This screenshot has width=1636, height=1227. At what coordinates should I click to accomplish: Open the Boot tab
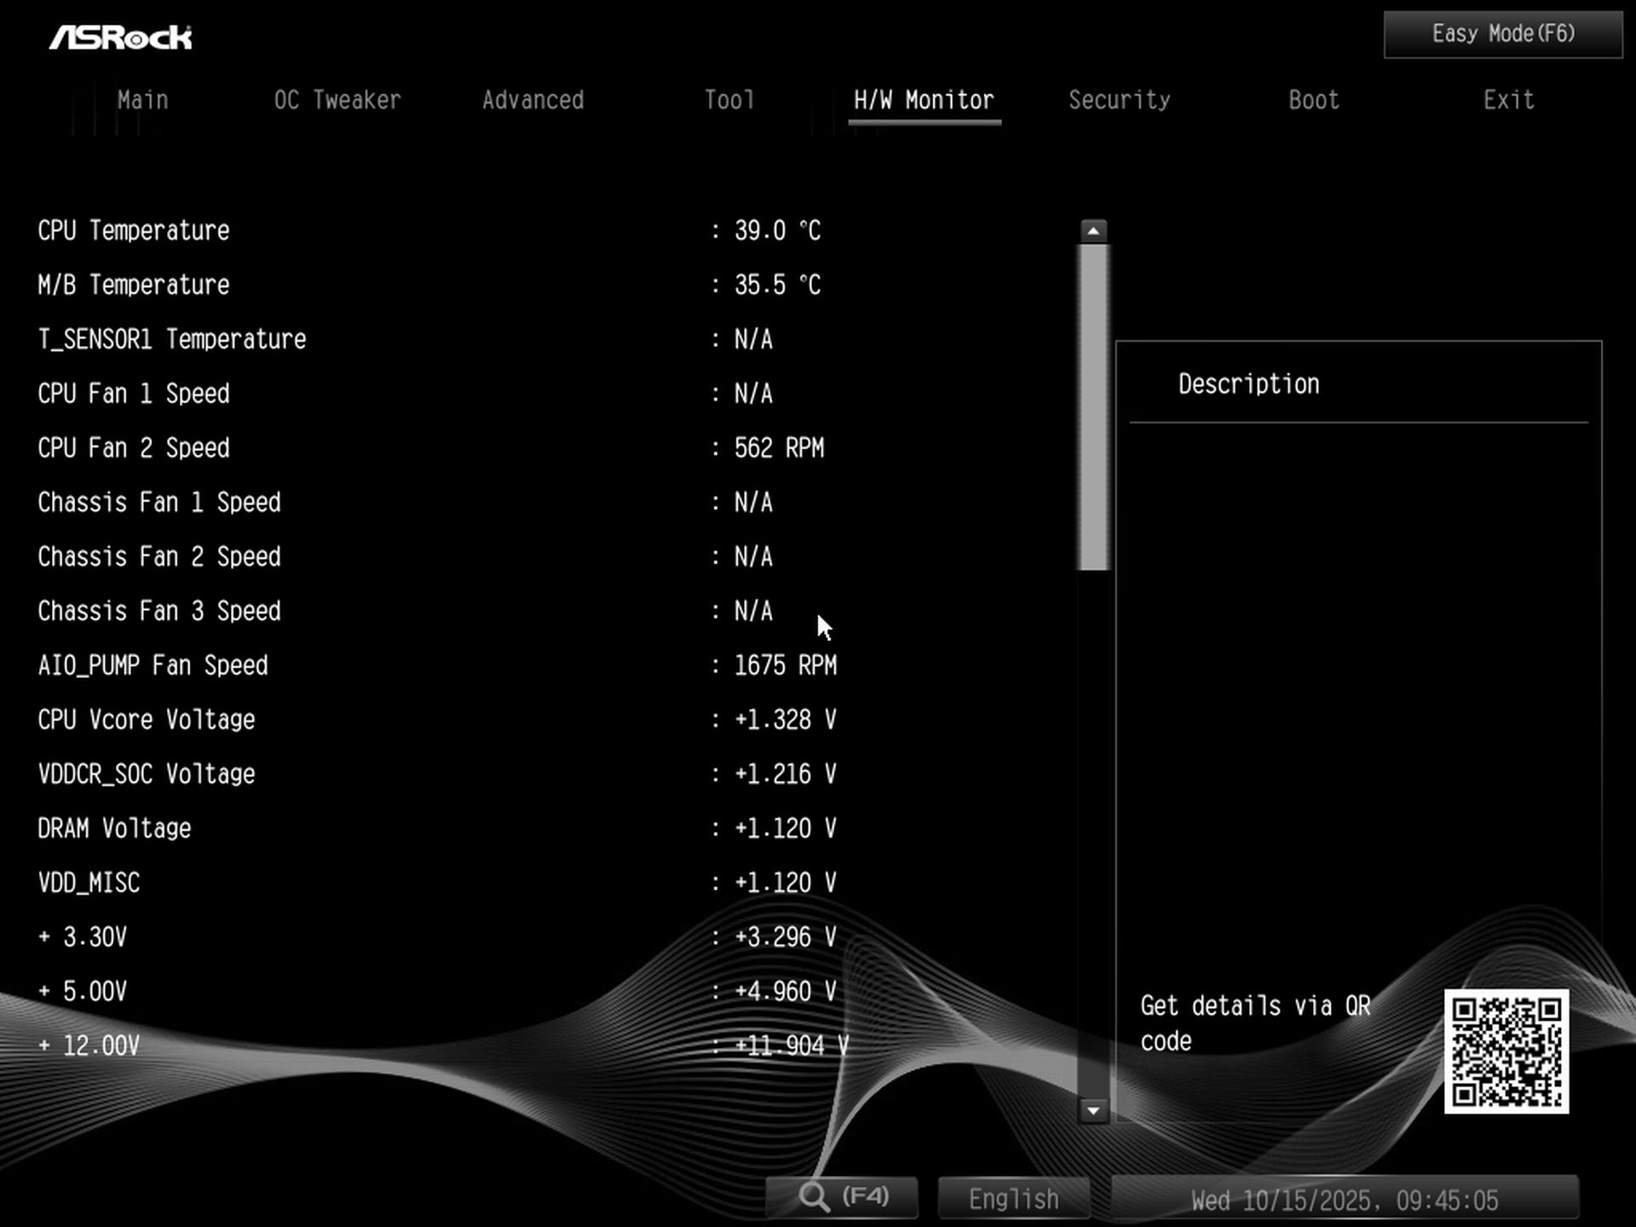coord(1313,101)
